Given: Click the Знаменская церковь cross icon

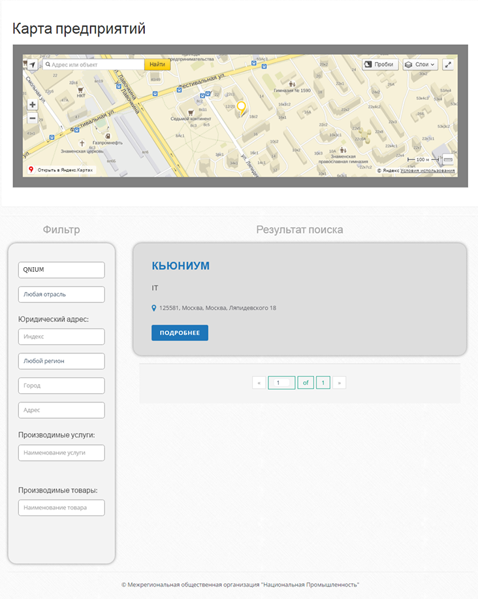Looking at the screenshot, I should (x=82, y=144).
